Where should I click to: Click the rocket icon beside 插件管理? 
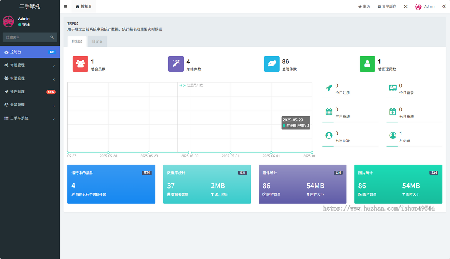point(6,91)
